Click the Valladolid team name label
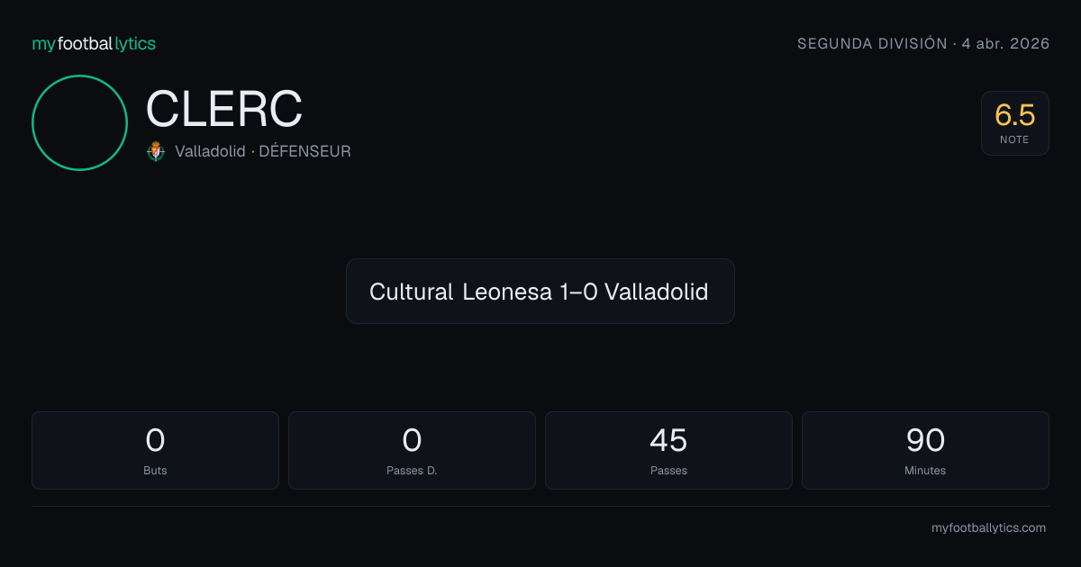 (x=210, y=151)
